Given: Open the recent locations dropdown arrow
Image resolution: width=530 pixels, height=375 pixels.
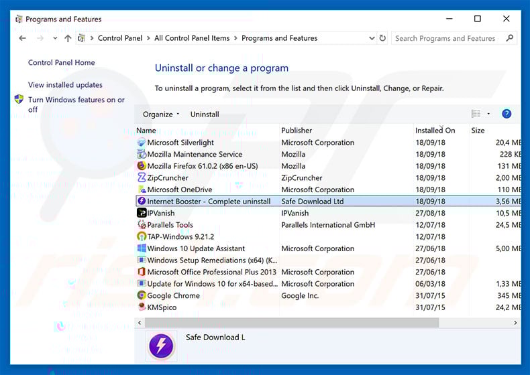Looking at the screenshot, I should pos(55,38).
